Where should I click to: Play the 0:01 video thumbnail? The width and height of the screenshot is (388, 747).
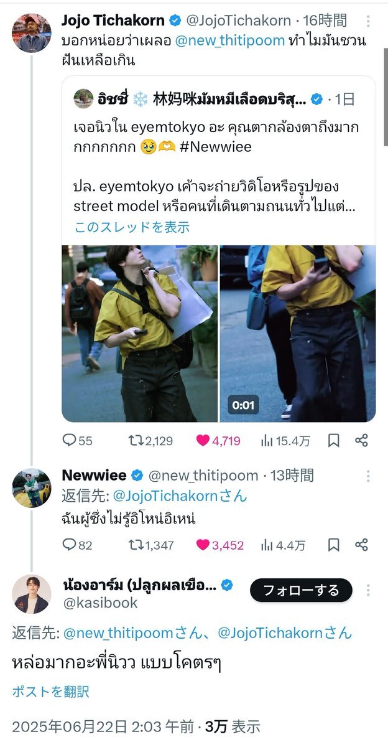pos(298,334)
